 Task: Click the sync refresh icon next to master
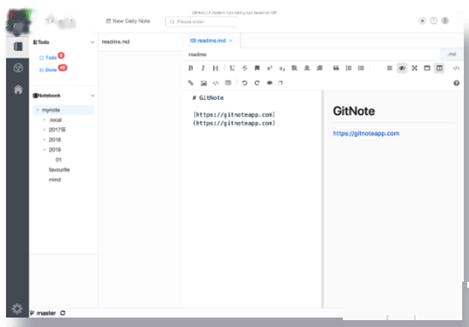62,313
